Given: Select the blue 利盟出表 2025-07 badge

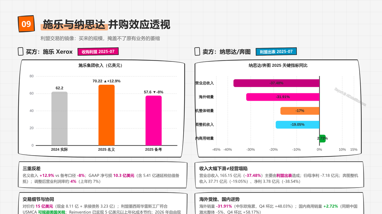Looking at the screenshot, I should click(x=276, y=52).
